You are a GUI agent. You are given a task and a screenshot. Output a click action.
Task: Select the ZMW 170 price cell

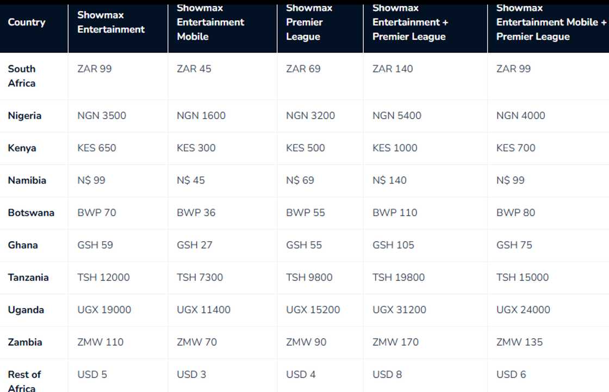tap(395, 342)
